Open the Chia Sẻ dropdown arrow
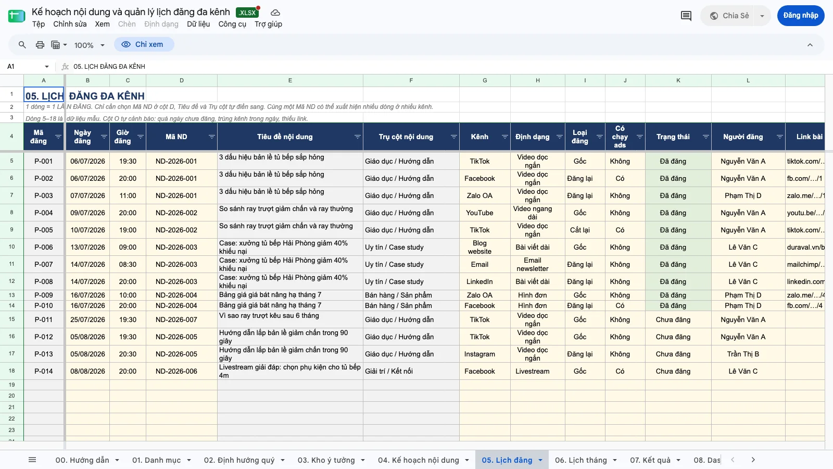 [762, 16]
